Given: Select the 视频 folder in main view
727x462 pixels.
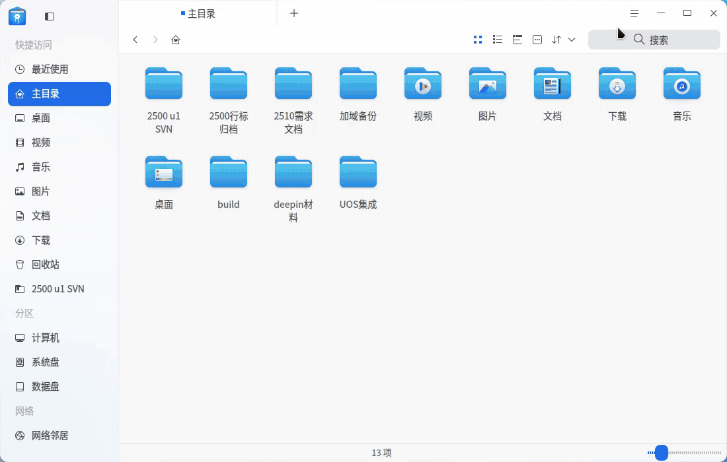Looking at the screenshot, I should [423, 84].
